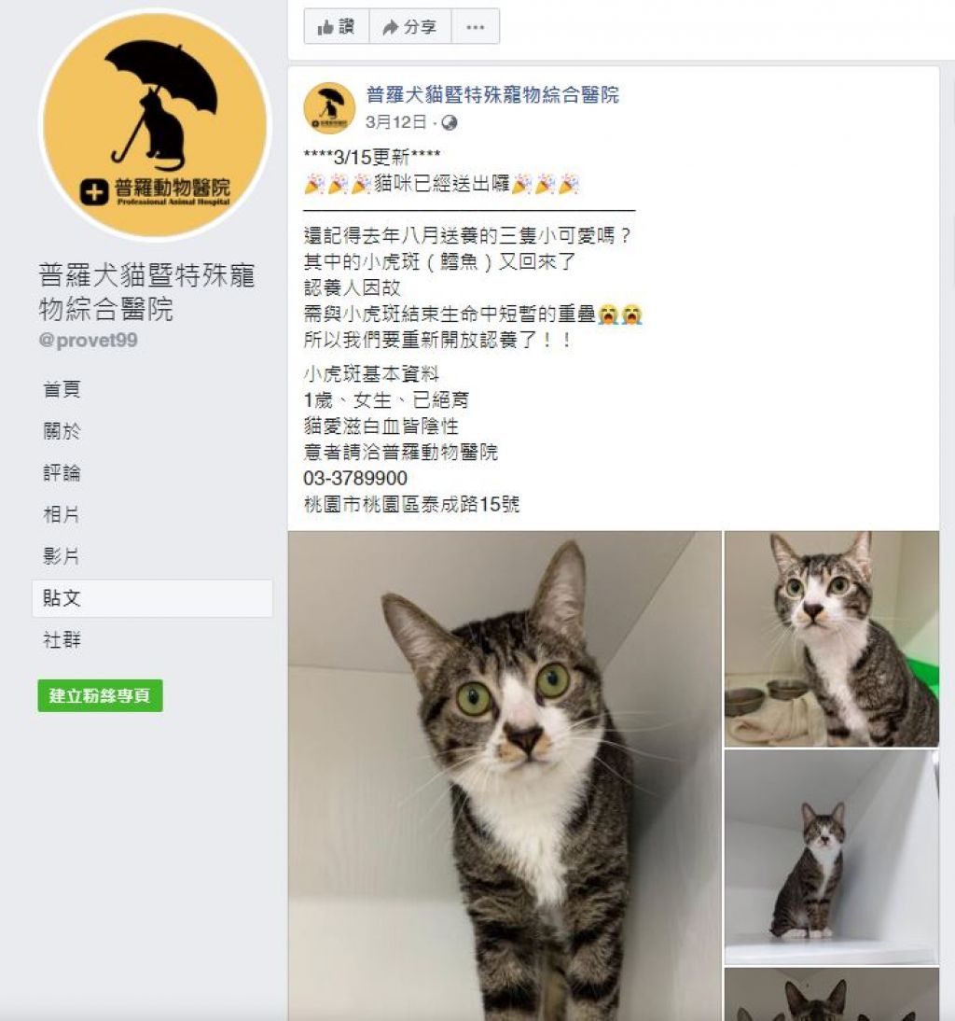
Task: Open the 評論 reviews section
Action: pyautogui.click(x=62, y=473)
